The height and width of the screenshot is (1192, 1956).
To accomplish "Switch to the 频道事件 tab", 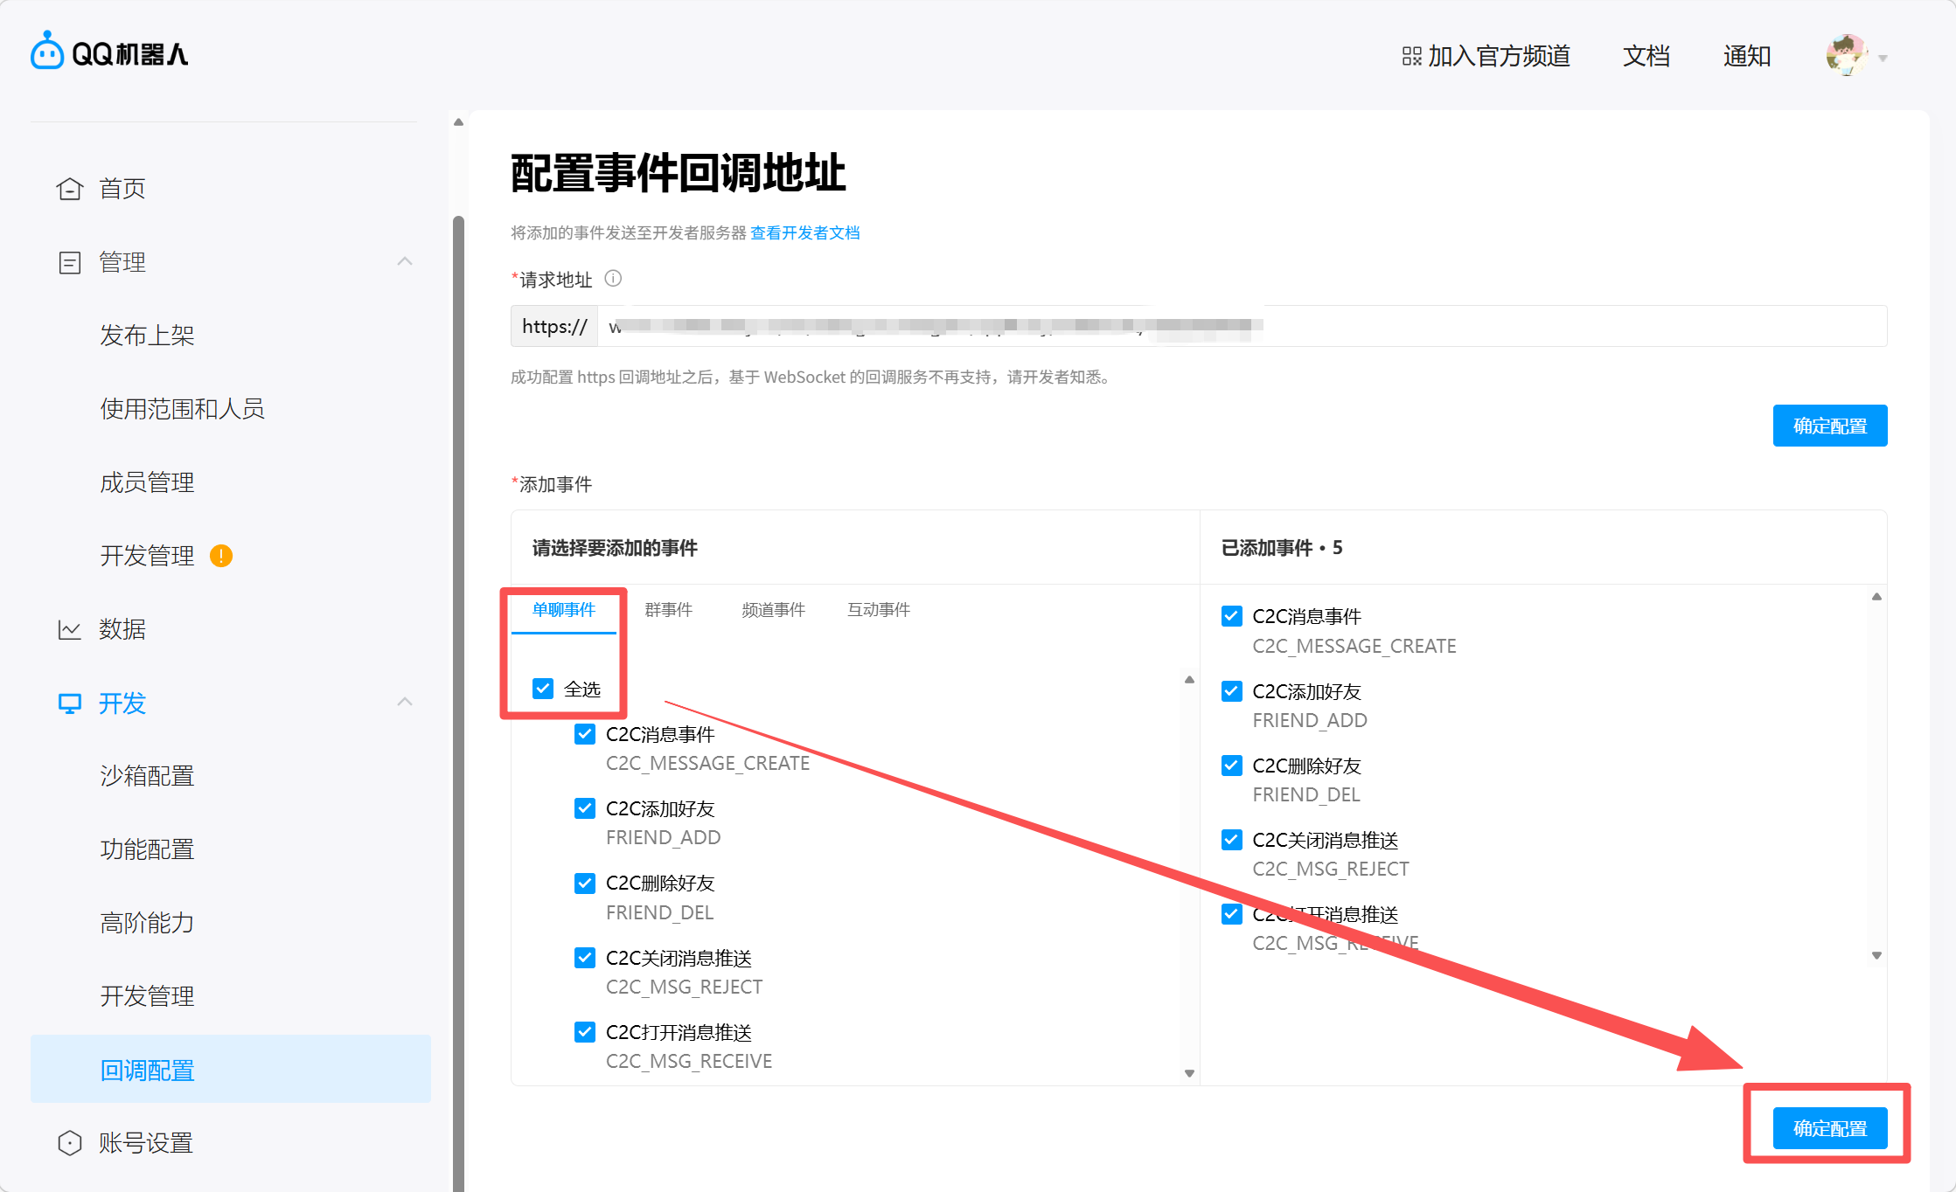I will click(773, 610).
